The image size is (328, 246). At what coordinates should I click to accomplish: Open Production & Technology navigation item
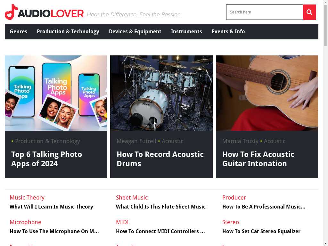68,32
